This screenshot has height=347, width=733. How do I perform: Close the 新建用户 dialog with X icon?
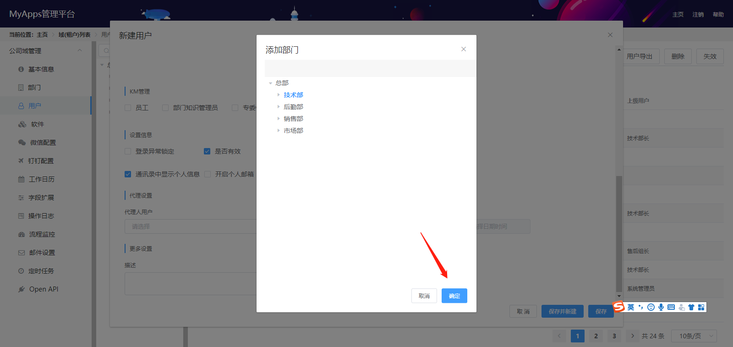[610, 35]
